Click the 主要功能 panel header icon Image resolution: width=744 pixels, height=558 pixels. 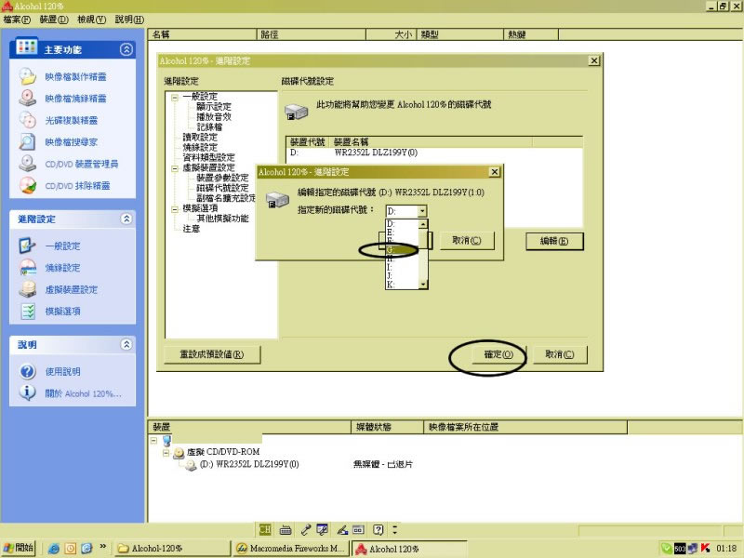[x=27, y=47]
